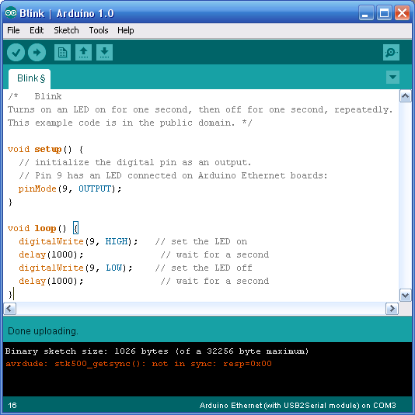Place cursor on 'void setup()' line

[45, 150]
